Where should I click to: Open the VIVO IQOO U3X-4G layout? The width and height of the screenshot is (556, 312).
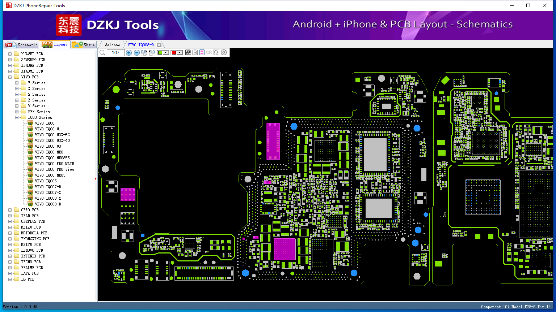(x=52, y=140)
